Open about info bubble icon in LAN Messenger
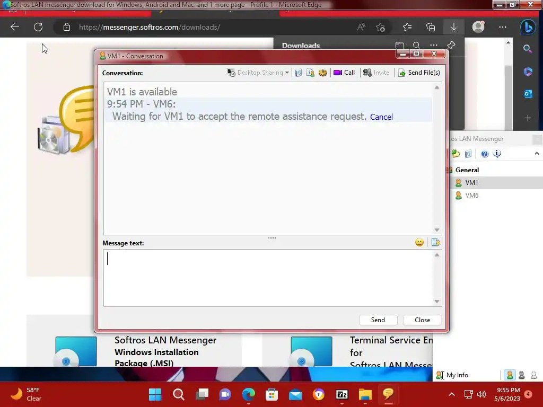The image size is (543, 407). tap(497, 154)
